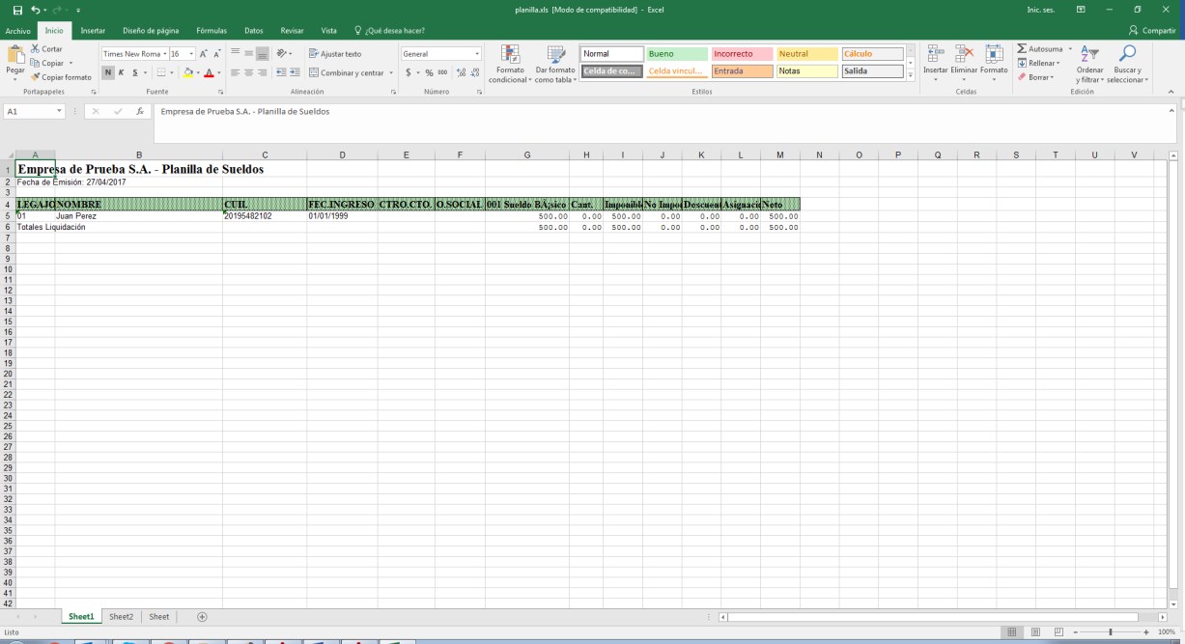Click the Autosuma sigma icon
The image size is (1185, 644).
(1022, 49)
